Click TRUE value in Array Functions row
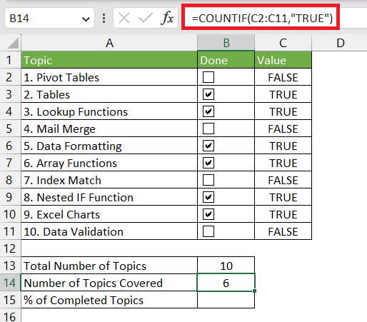Image resolution: width=367 pixels, height=322 pixels. click(283, 163)
